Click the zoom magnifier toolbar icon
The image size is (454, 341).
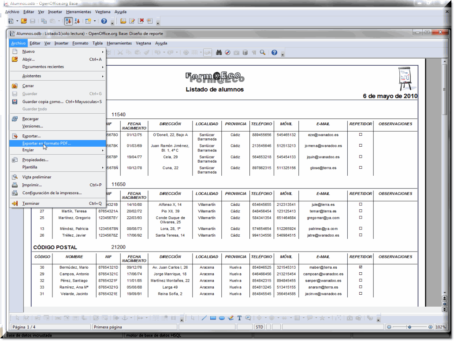[x=263, y=52]
